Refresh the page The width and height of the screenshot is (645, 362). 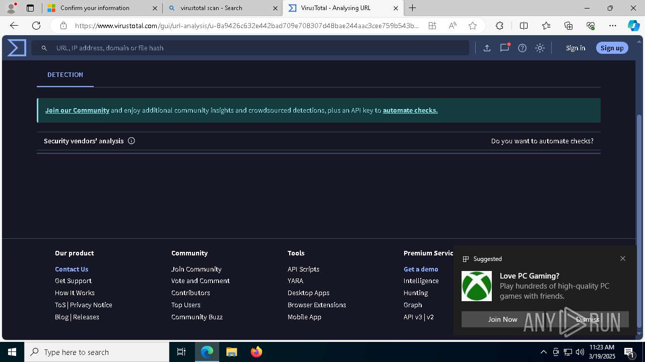click(x=36, y=26)
